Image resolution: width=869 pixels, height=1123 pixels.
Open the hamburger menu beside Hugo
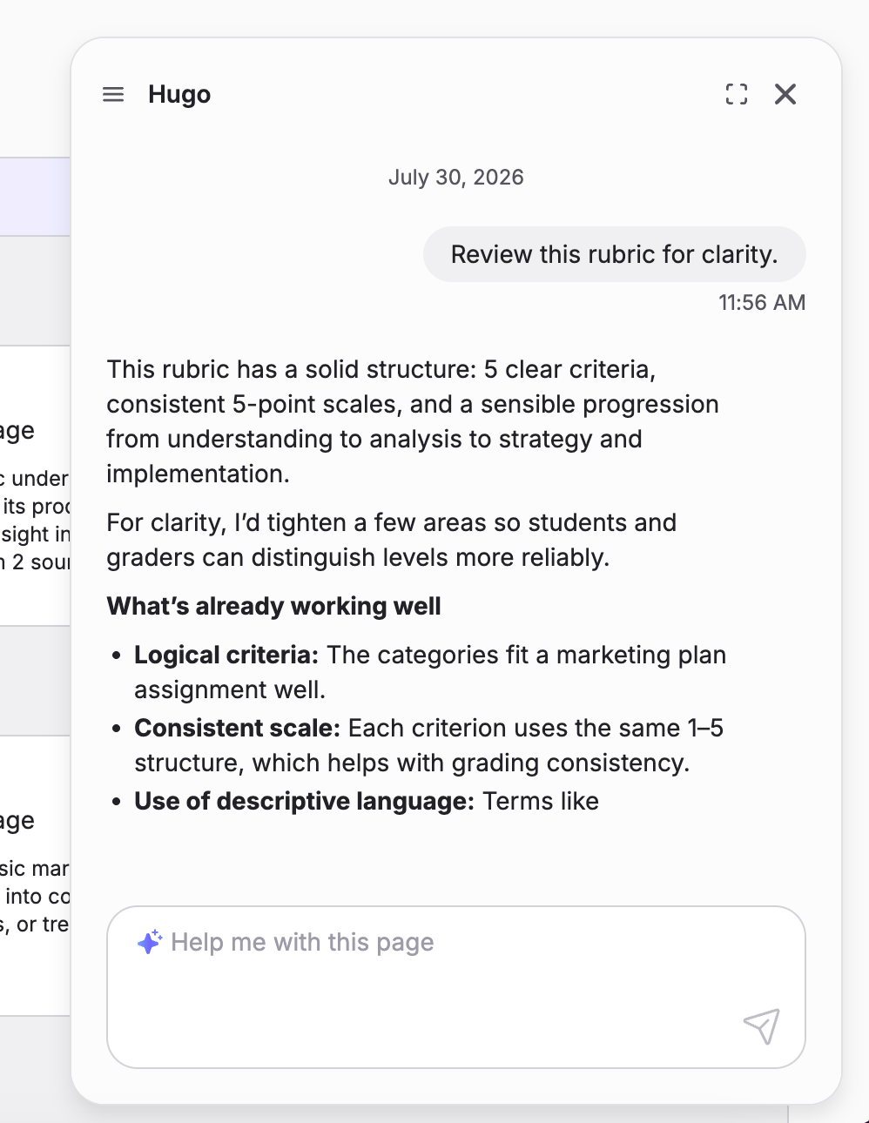click(113, 94)
